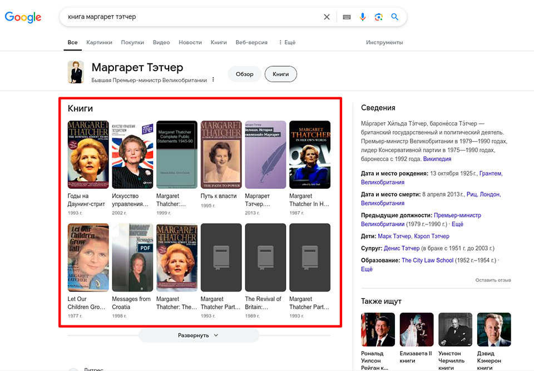The height and width of the screenshot is (371, 534).
Task: Open Инструменты search tools
Action: (384, 43)
